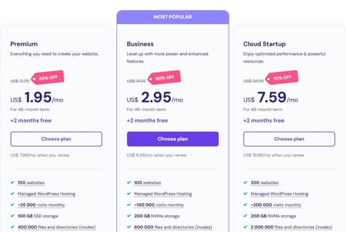The image size is (346, 232).
Task: Click the MOST POPULAR banner
Action: (173, 17)
